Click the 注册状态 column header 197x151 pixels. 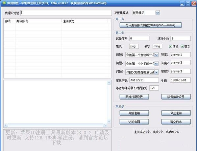[x=85, y=21]
